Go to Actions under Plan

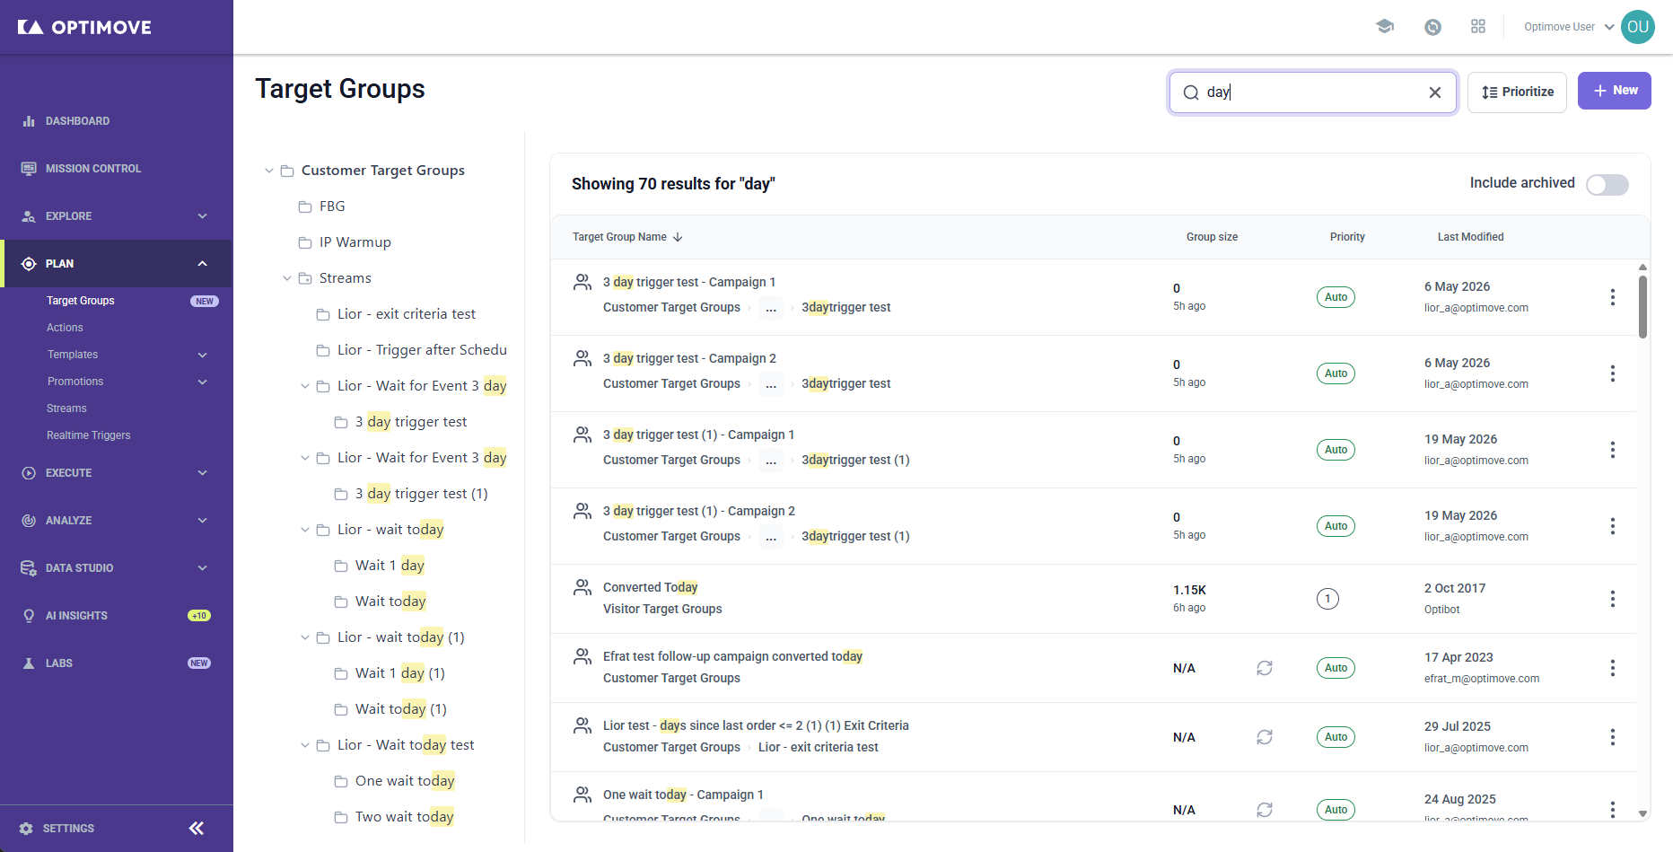(65, 328)
